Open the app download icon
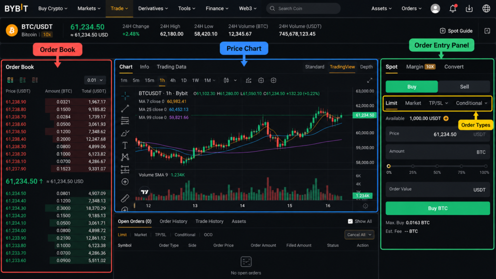 (x=469, y=9)
